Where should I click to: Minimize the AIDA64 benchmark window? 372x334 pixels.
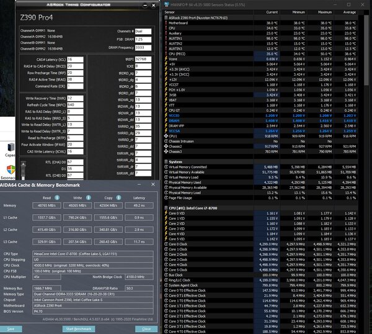[x=139, y=184]
